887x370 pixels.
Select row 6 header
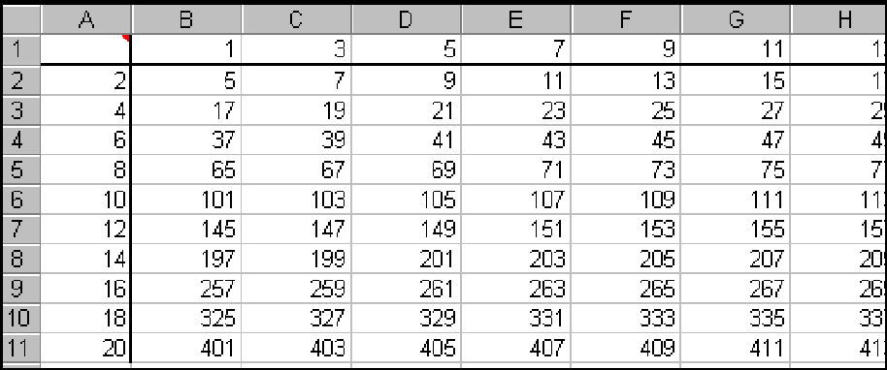click(x=21, y=199)
